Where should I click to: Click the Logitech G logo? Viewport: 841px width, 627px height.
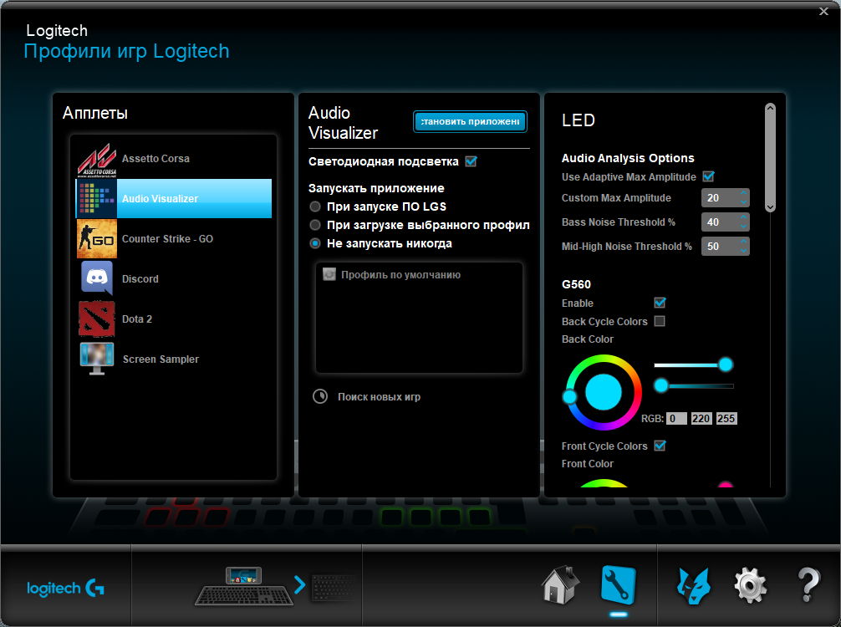click(x=65, y=589)
